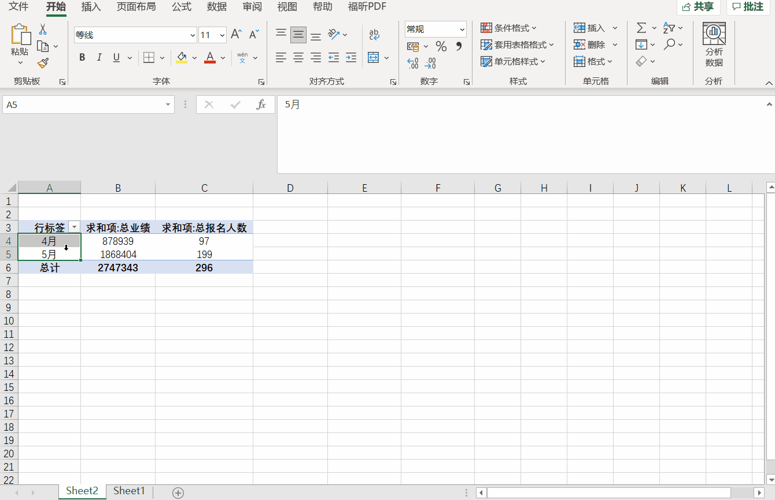Image resolution: width=775 pixels, height=500 pixels.
Task: Open 套用表格格式 table format menu
Action: coord(517,44)
